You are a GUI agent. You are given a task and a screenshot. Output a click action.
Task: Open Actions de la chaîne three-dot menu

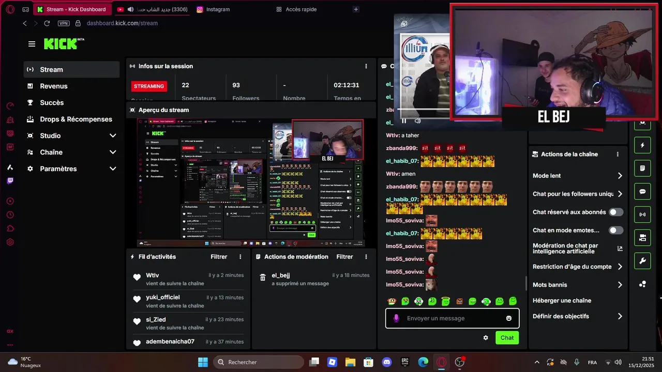618,154
